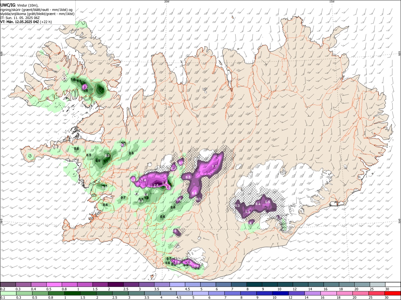Viewport: 401px width, 300px height.
Task: Pick the 7 swatch in the lower rain legend row
Action: click(x=232, y=293)
